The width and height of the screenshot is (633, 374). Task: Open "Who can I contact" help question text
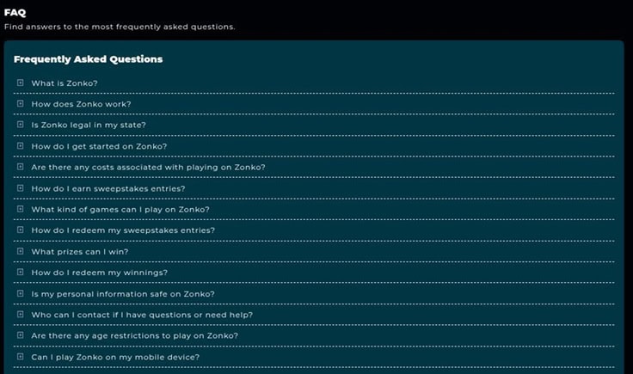(142, 315)
